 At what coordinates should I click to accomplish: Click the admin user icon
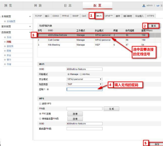tap(144, 6)
